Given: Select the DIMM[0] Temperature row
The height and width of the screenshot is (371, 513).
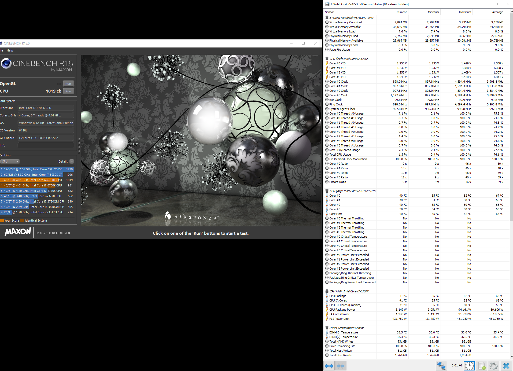Looking at the screenshot, I should pyautogui.click(x=415, y=332).
